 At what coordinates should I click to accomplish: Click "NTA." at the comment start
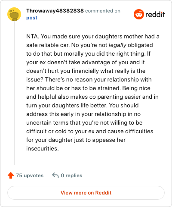tap(33, 36)
